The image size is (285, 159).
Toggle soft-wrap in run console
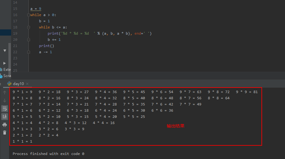coord(5,109)
